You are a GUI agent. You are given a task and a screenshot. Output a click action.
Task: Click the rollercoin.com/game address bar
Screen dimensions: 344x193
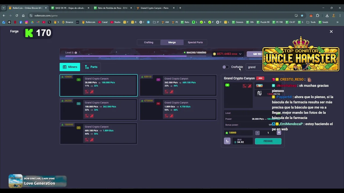coord(161,16)
